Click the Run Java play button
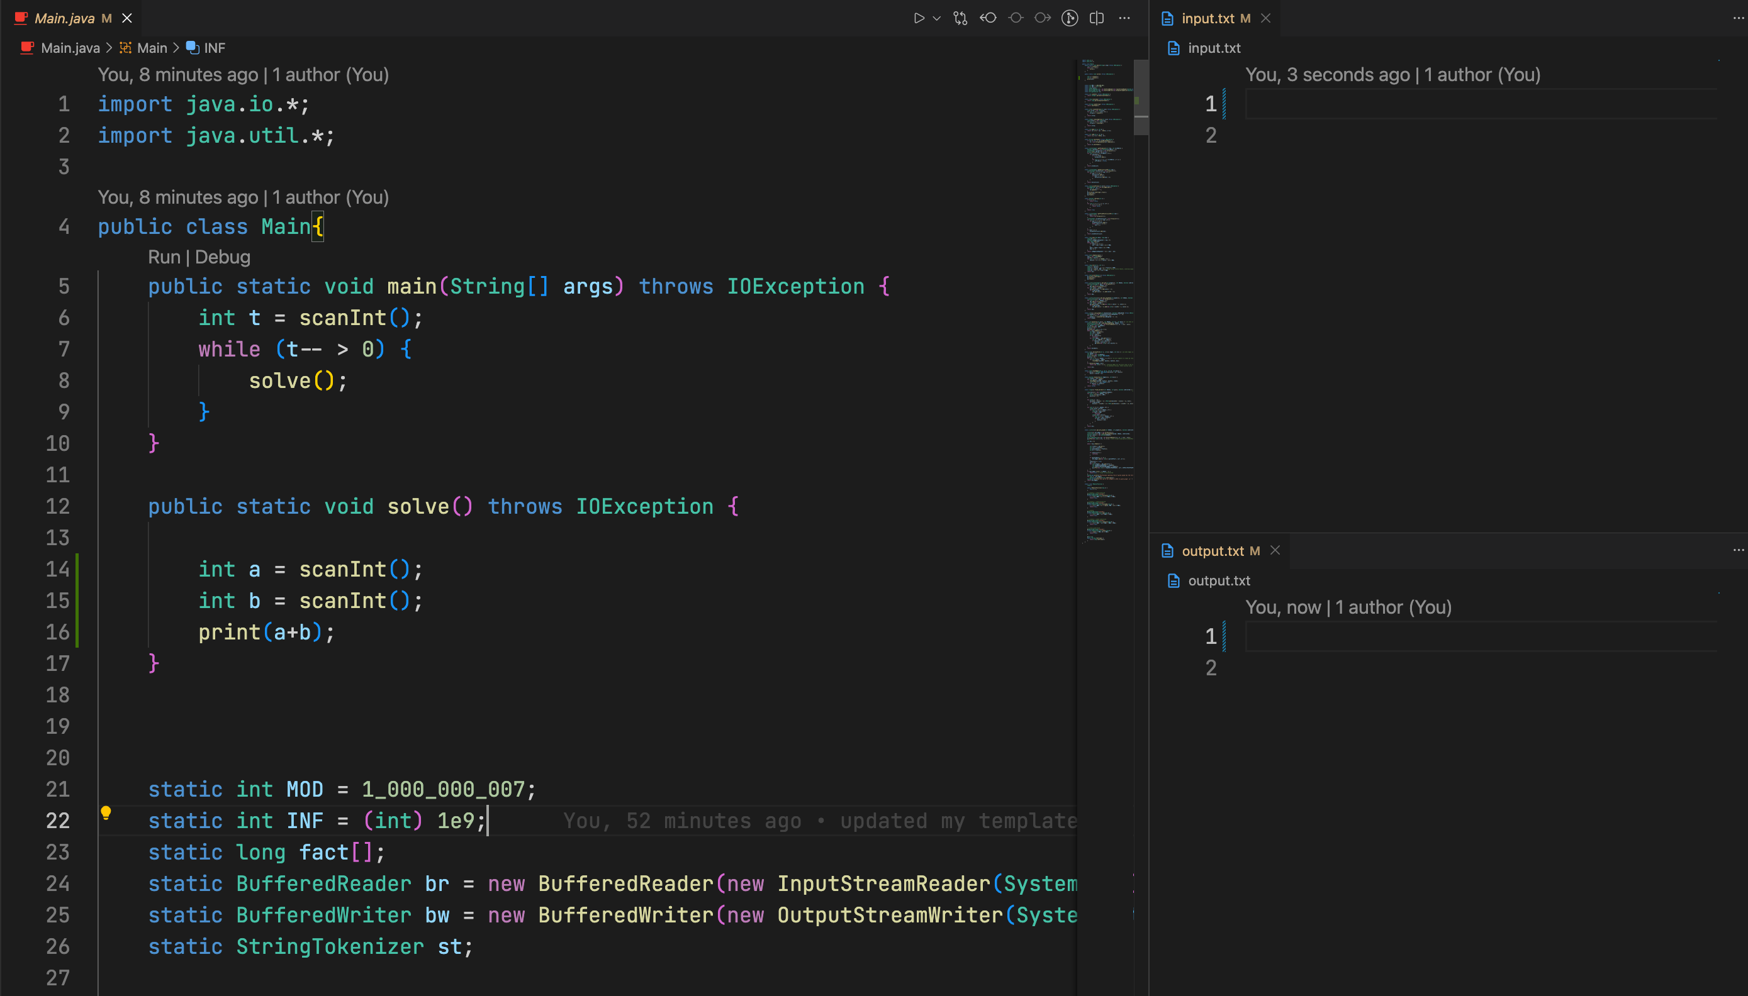The width and height of the screenshot is (1748, 996). point(919,18)
